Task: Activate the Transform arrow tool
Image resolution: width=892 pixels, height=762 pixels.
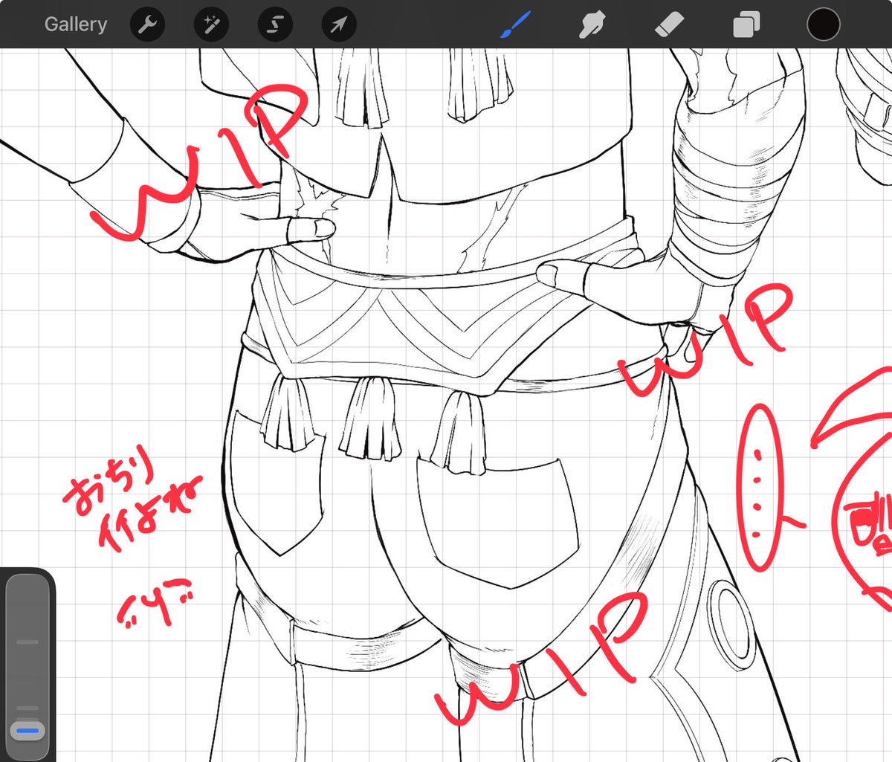Action: [x=339, y=25]
